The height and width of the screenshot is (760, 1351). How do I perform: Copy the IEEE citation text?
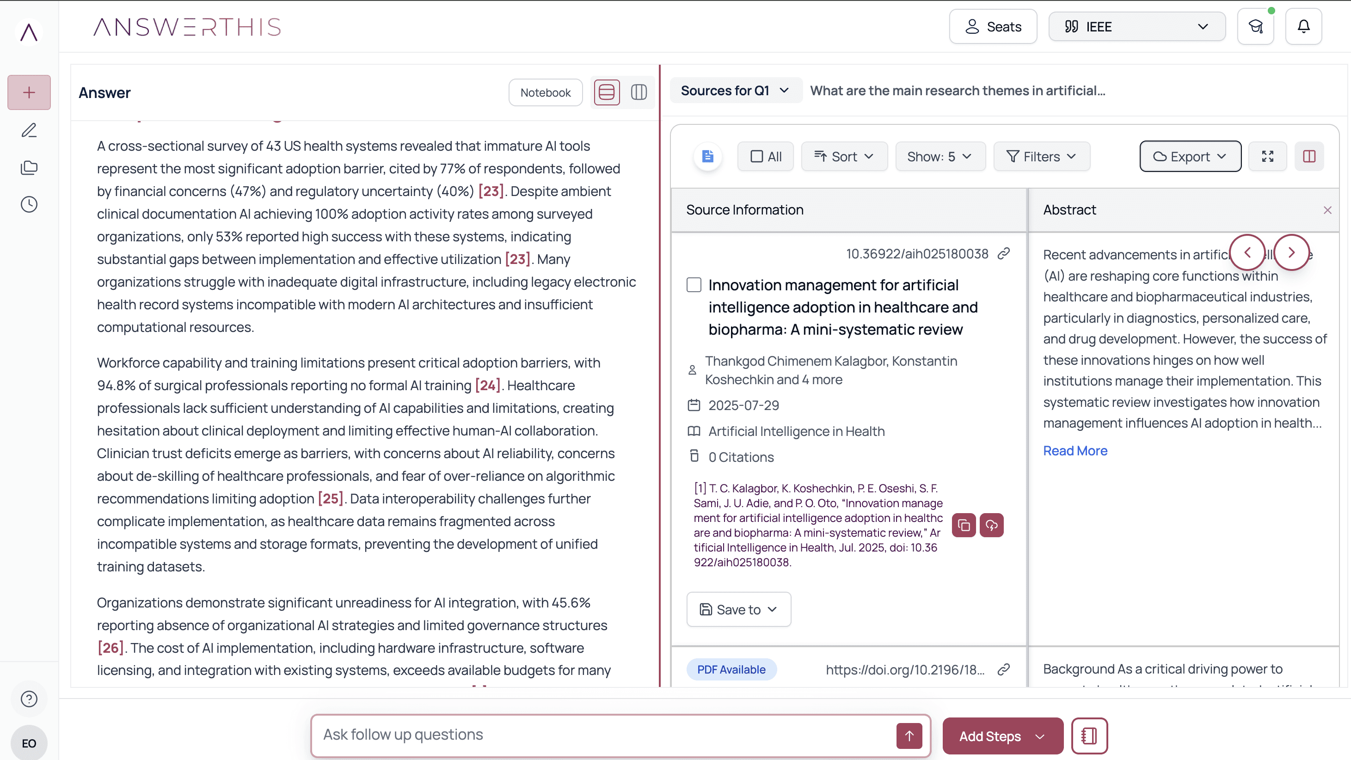tap(964, 525)
